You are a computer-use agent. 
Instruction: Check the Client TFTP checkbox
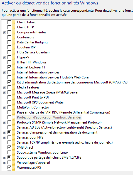tap(9, 27)
